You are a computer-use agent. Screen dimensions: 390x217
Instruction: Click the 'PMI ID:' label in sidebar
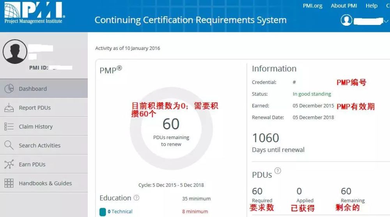coord(39,68)
